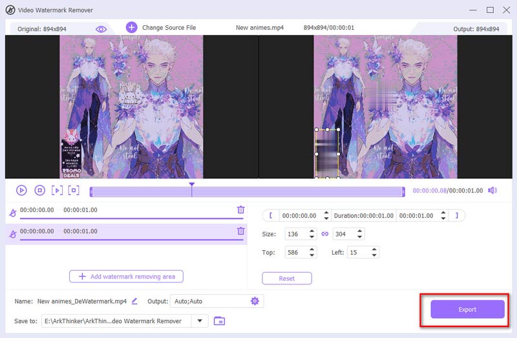Toggle the original preview eye icon
The width and height of the screenshot is (517, 338).
[x=101, y=29]
